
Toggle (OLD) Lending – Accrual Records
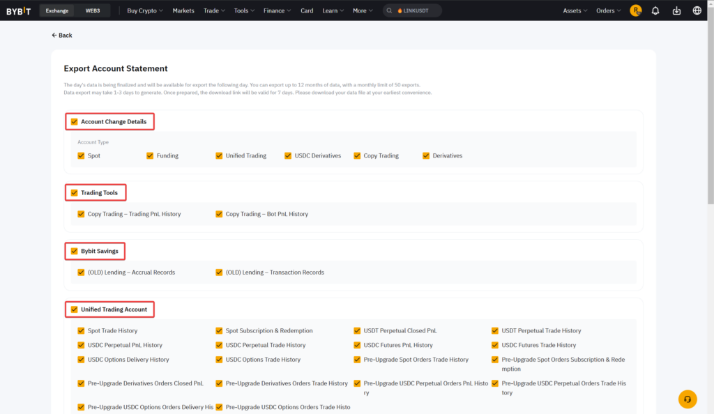[x=81, y=272]
